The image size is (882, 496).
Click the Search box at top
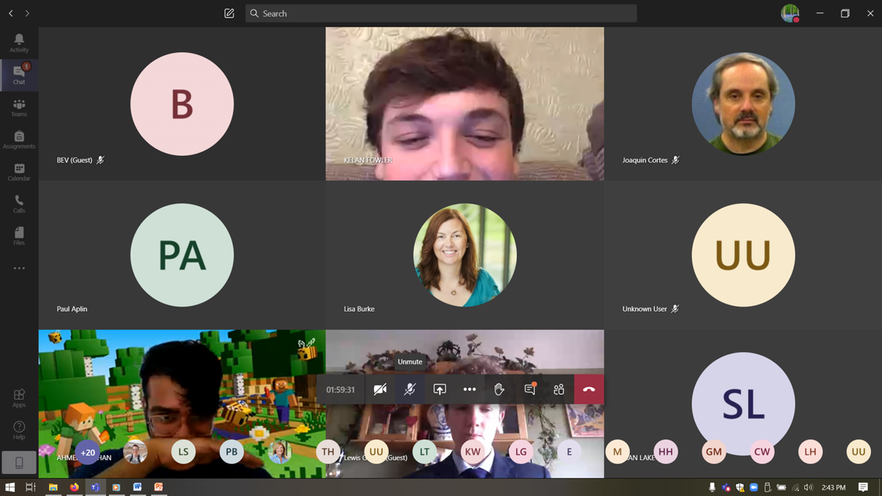coord(441,13)
